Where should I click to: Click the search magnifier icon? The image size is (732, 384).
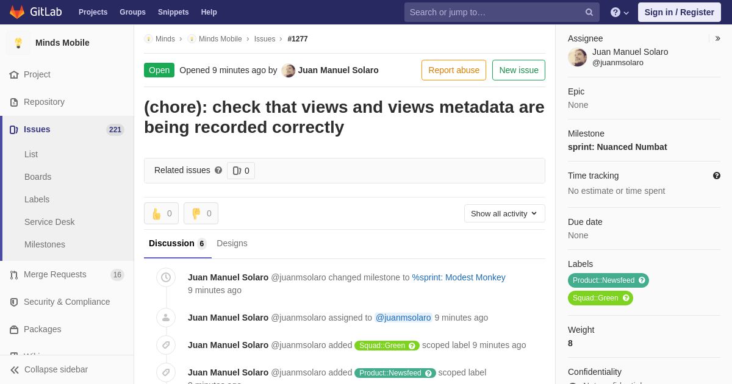pos(589,12)
